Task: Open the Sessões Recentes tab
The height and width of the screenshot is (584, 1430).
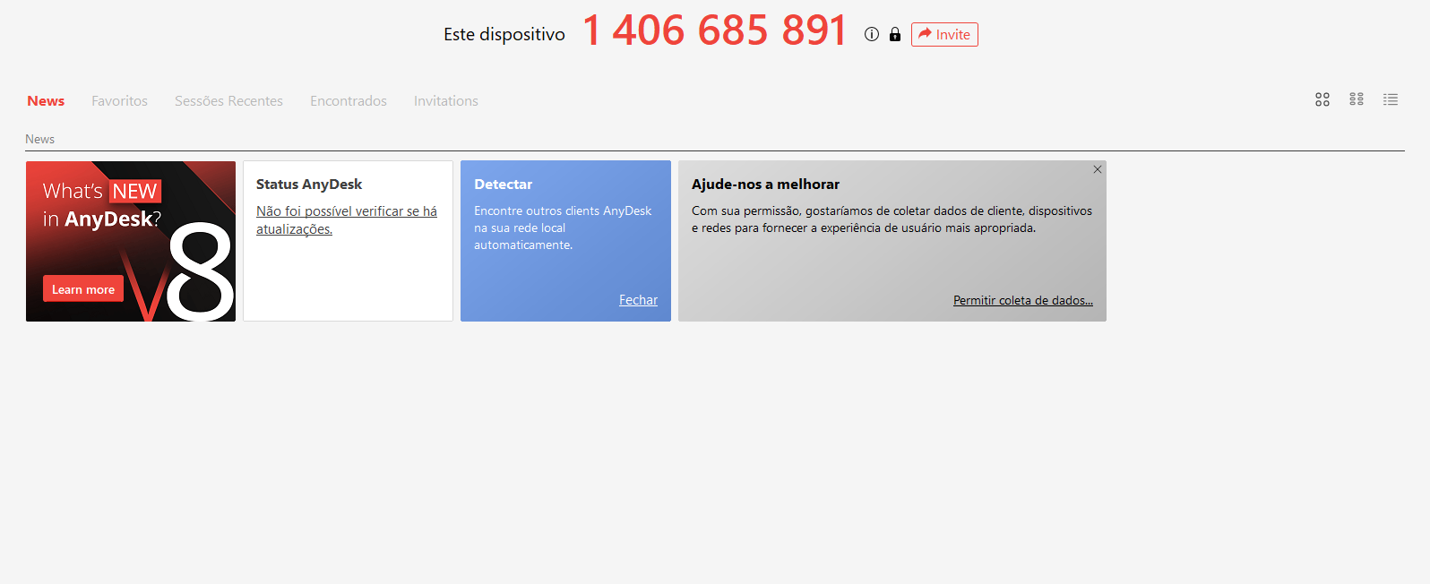Action: point(228,101)
